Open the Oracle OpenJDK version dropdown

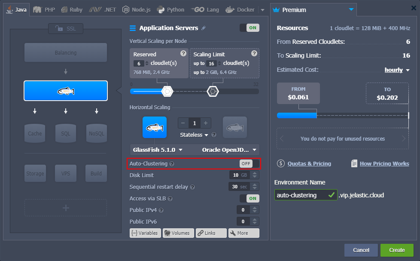tap(229, 150)
